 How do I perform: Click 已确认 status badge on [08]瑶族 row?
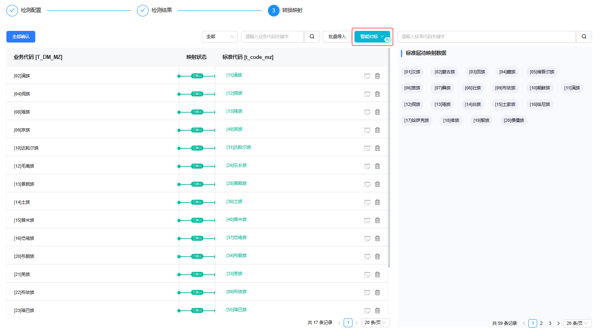coord(197,112)
